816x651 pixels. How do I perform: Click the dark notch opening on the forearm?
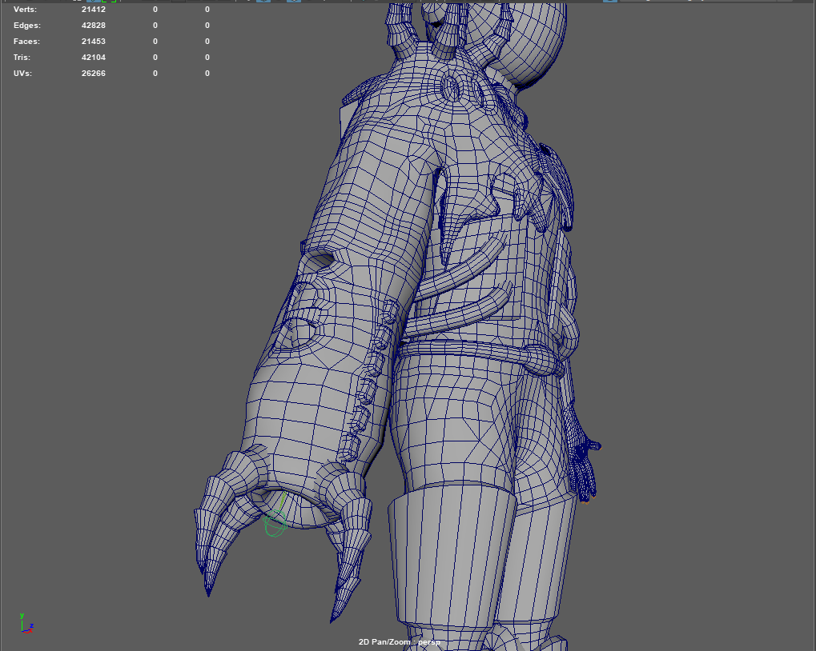(x=320, y=258)
